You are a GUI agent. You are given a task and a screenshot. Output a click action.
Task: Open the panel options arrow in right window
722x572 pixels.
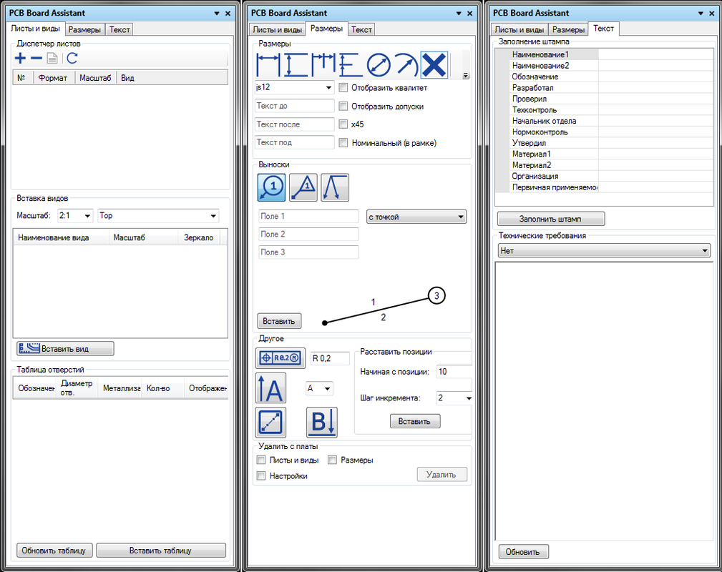(x=701, y=14)
